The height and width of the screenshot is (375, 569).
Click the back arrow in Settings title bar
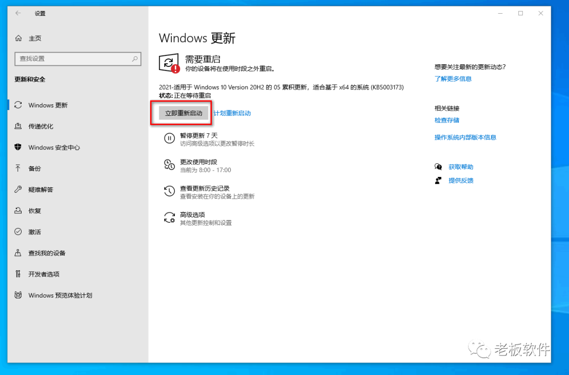[x=18, y=13]
